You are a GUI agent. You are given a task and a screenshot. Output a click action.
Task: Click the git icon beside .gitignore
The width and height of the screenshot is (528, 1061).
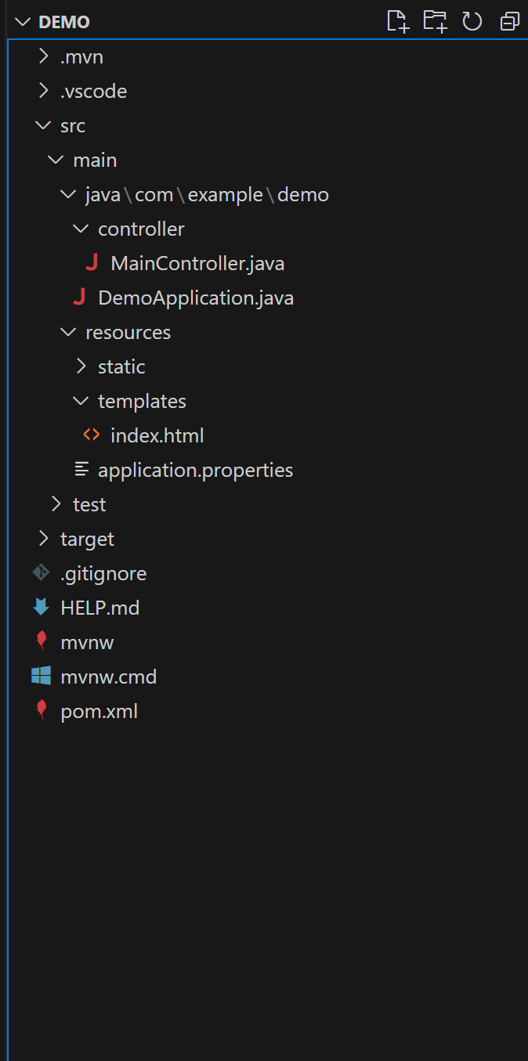pos(41,573)
